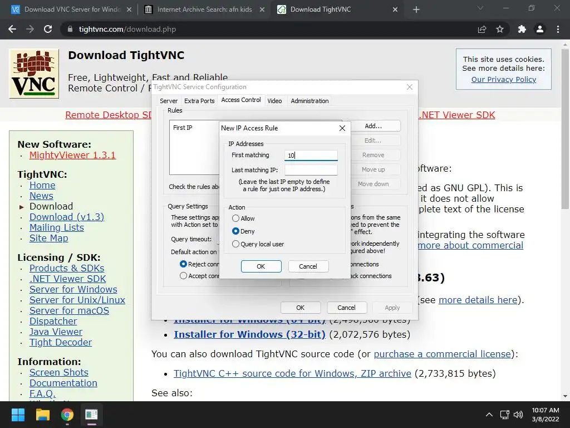Open a new browser tab
This screenshot has width=570, height=428.
(416, 9)
